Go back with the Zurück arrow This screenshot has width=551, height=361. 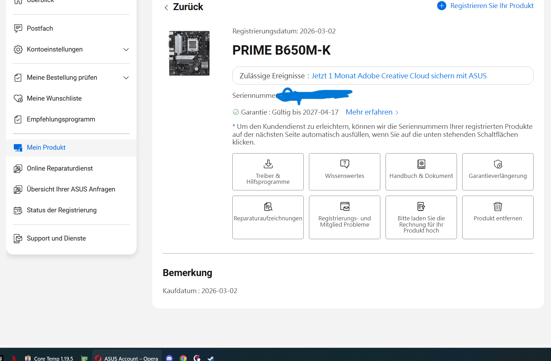(x=166, y=8)
